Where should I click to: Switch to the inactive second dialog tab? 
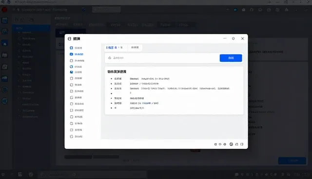pos(135,48)
